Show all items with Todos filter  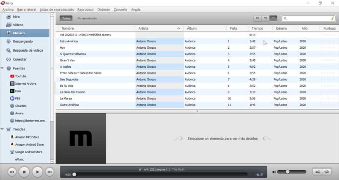(x=66, y=18)
